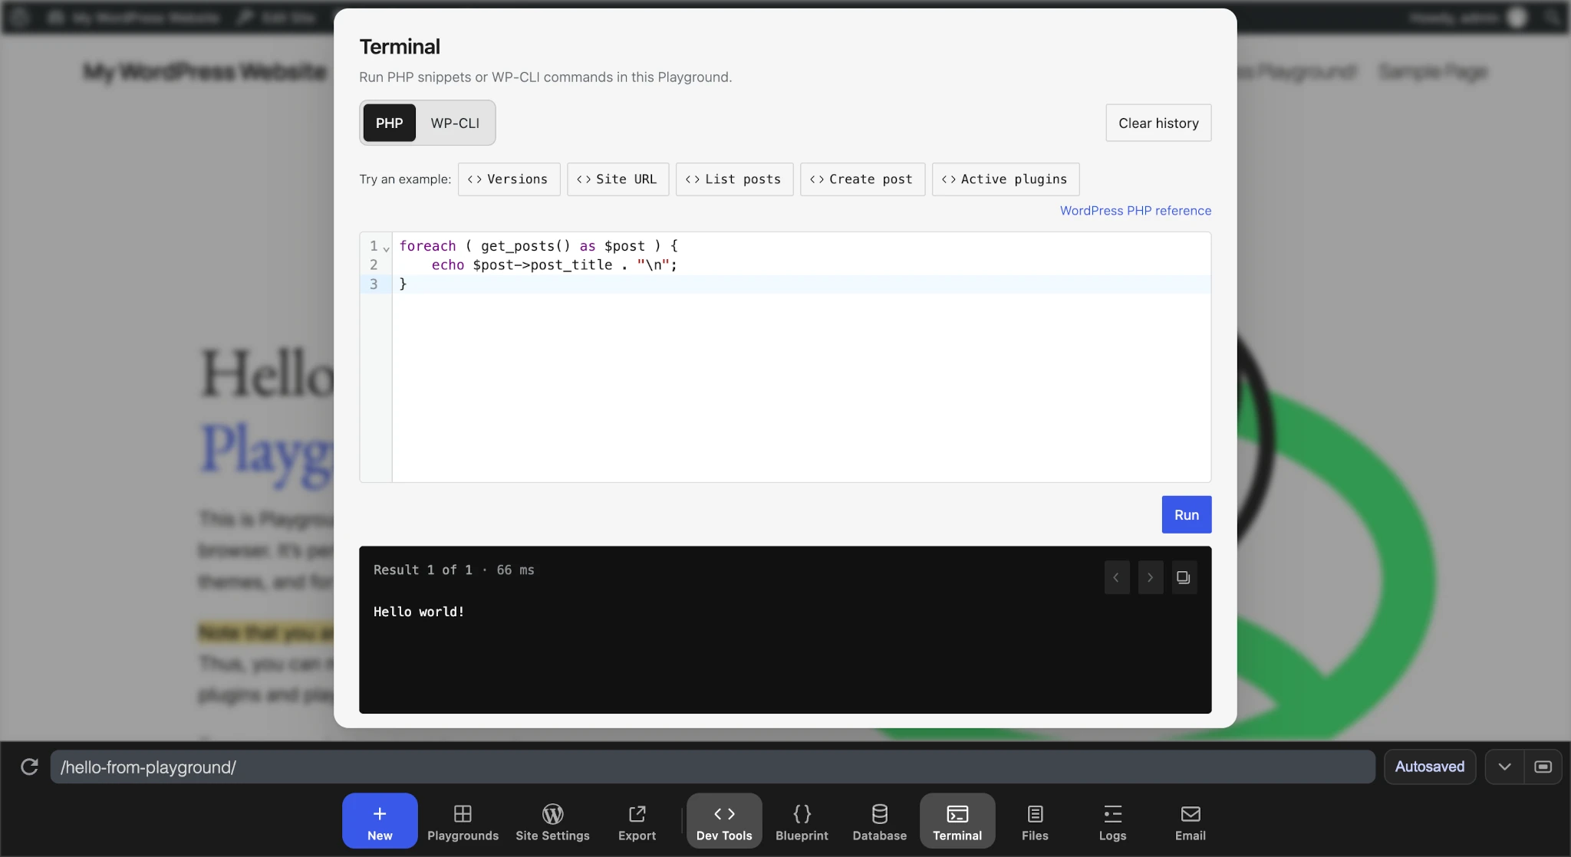Insert the Create post example
Image resolution: width=1571 pixels, height=857 pixels.
[x=862, y=179]
